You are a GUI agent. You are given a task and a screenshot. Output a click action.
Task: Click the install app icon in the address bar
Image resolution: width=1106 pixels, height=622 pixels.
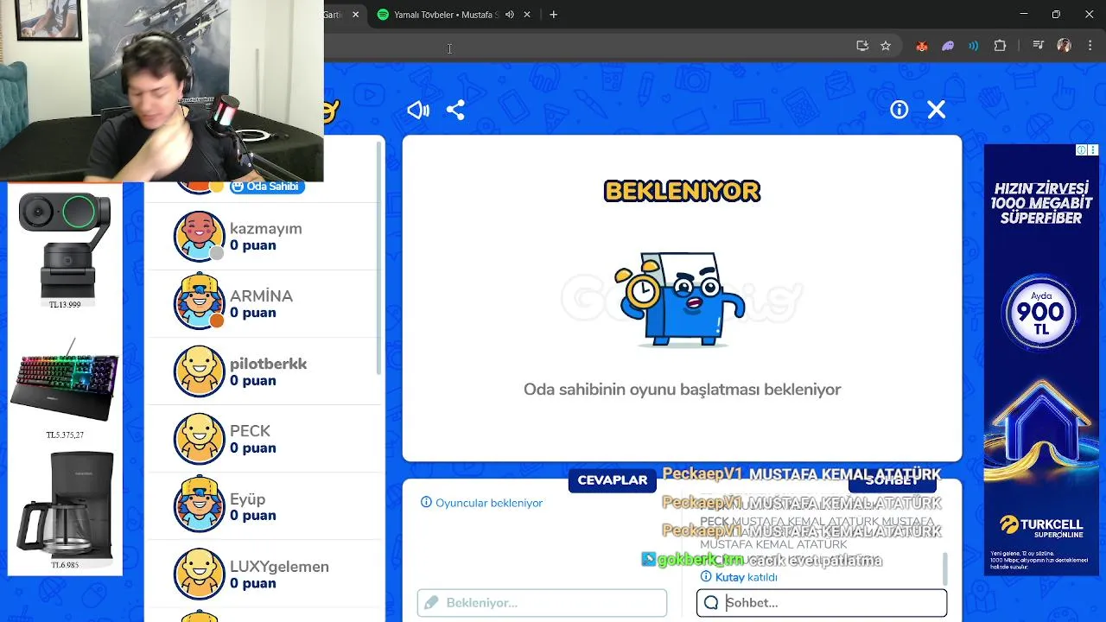(862, 46)
